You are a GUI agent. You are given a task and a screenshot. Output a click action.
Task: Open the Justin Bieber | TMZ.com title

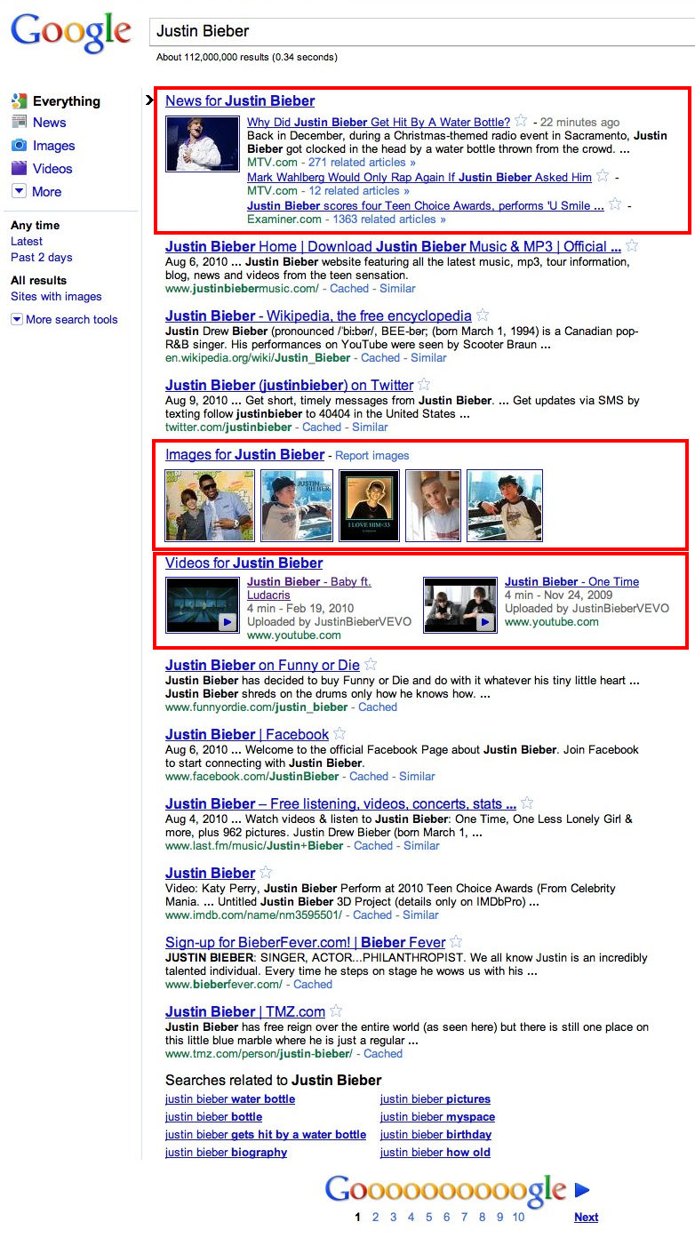[x=245, y=1011]
